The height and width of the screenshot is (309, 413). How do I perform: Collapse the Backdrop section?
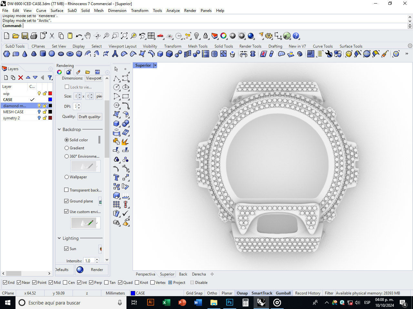(x=59, y=129)
